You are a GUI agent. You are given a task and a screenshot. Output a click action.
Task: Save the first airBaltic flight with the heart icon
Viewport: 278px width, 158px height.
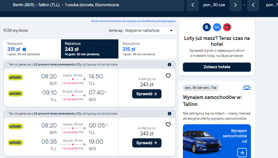coord(168,76)
